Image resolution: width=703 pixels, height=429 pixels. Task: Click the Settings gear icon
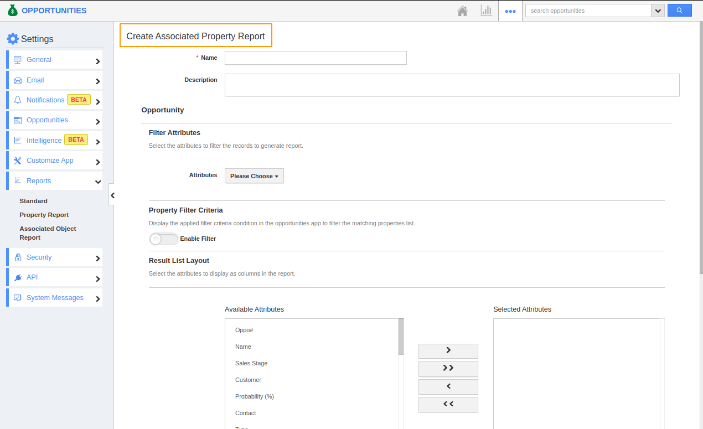click(13, 38)
